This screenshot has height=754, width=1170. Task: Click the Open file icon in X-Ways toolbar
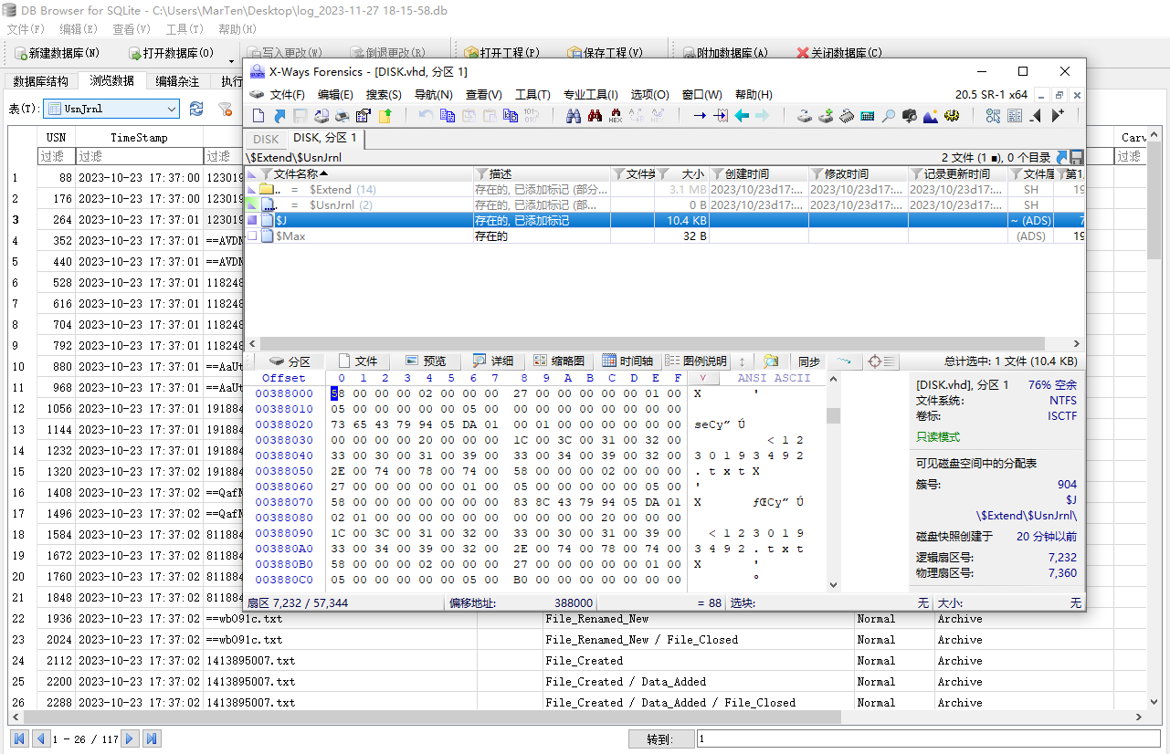279,116
